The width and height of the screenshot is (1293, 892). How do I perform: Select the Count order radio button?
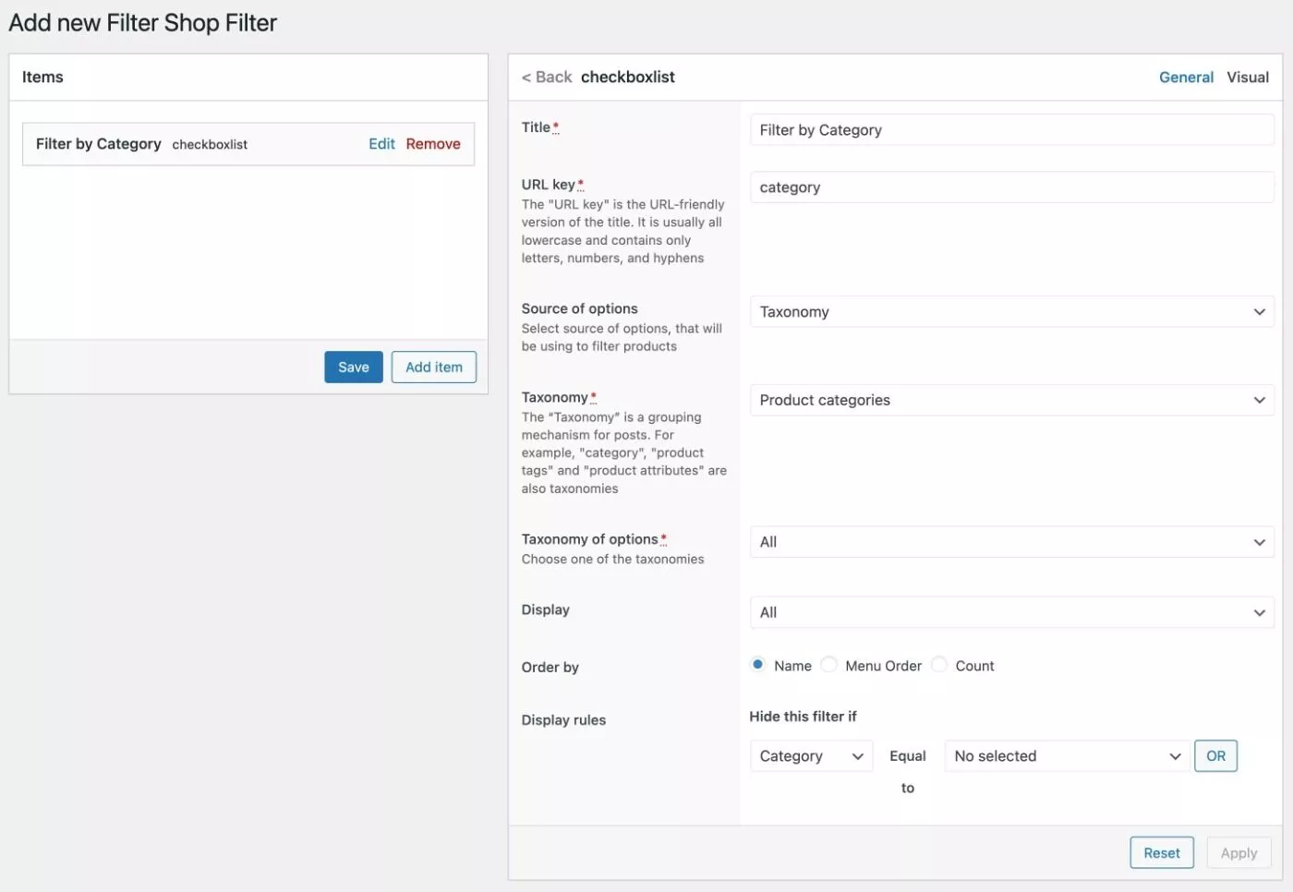click(939, 665)
